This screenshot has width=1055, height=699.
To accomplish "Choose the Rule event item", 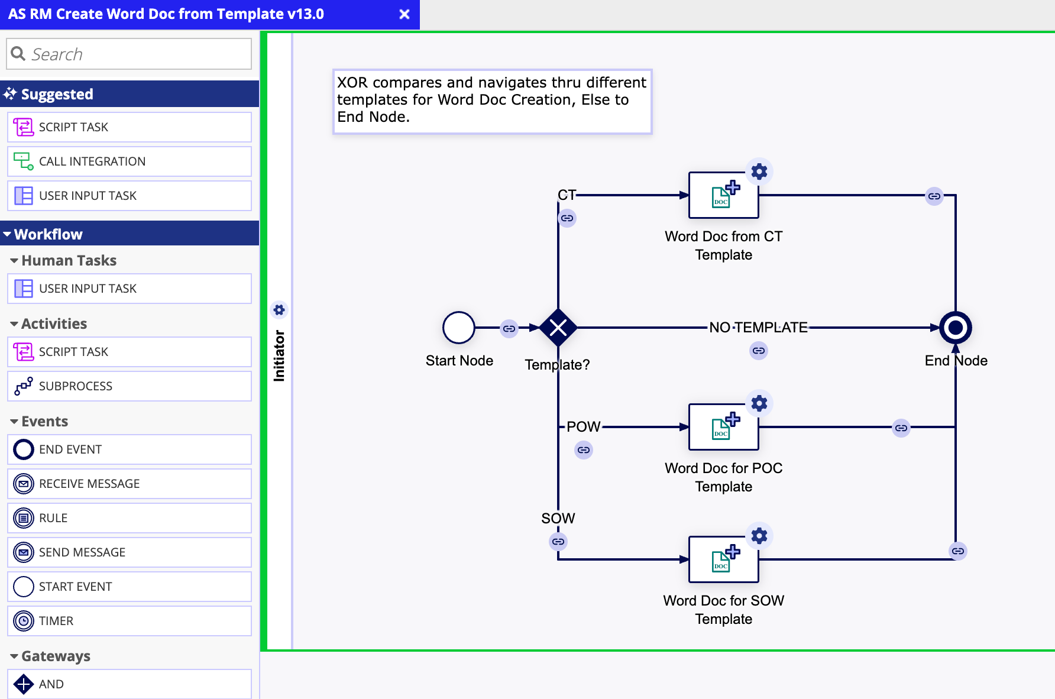I will (x=130, y=518).
